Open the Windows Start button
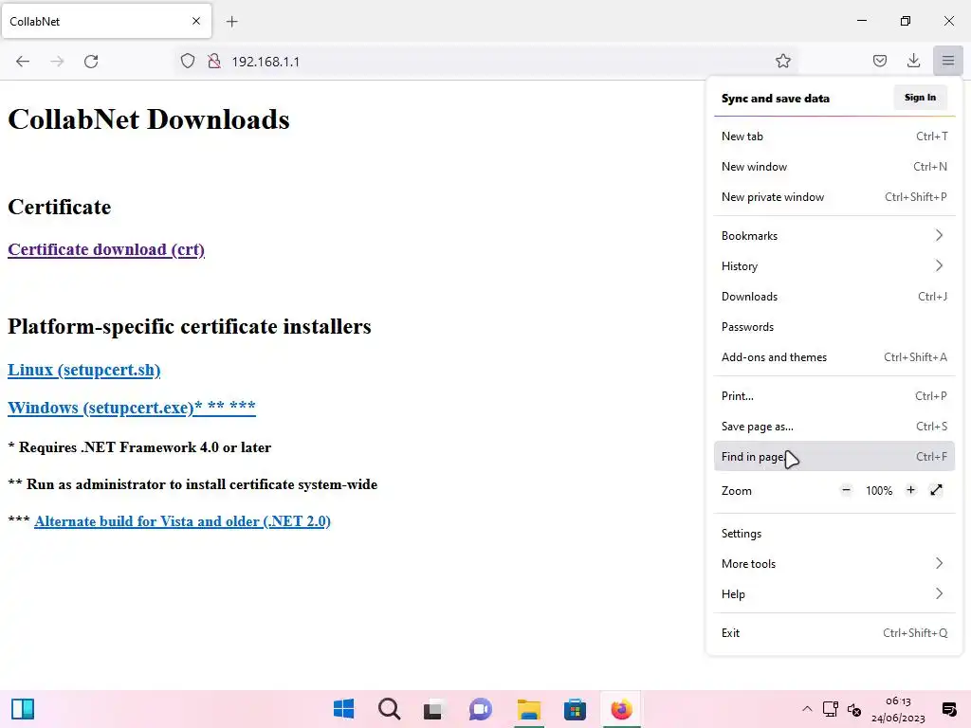The width and height of the screenshot is (971, 728). (x=343, y=709)
